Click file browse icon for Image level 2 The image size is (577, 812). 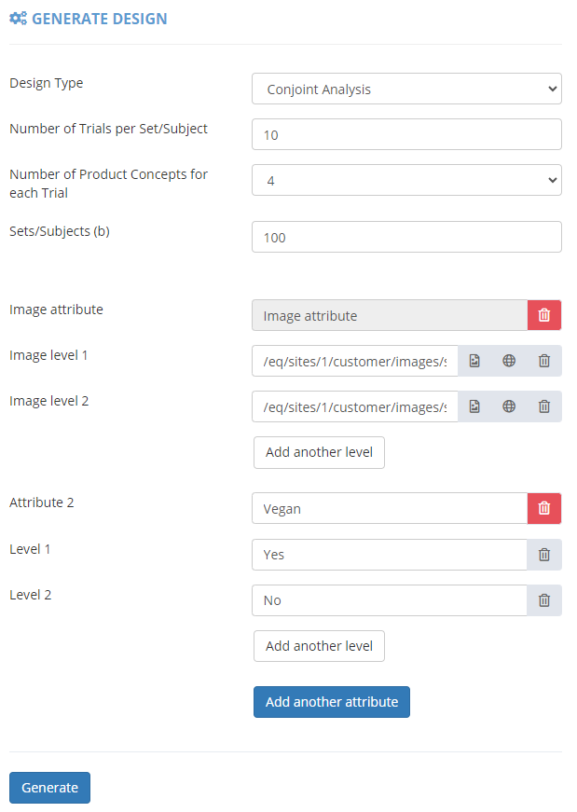474,406
